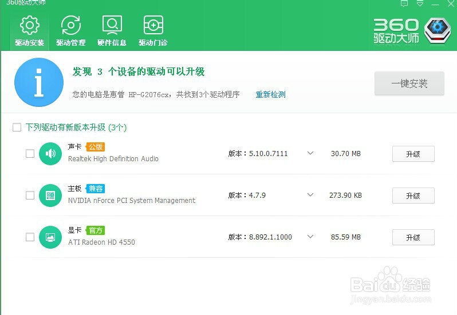
Task: Switch to the 驱动管理 tab
Action: click(71, 31)
